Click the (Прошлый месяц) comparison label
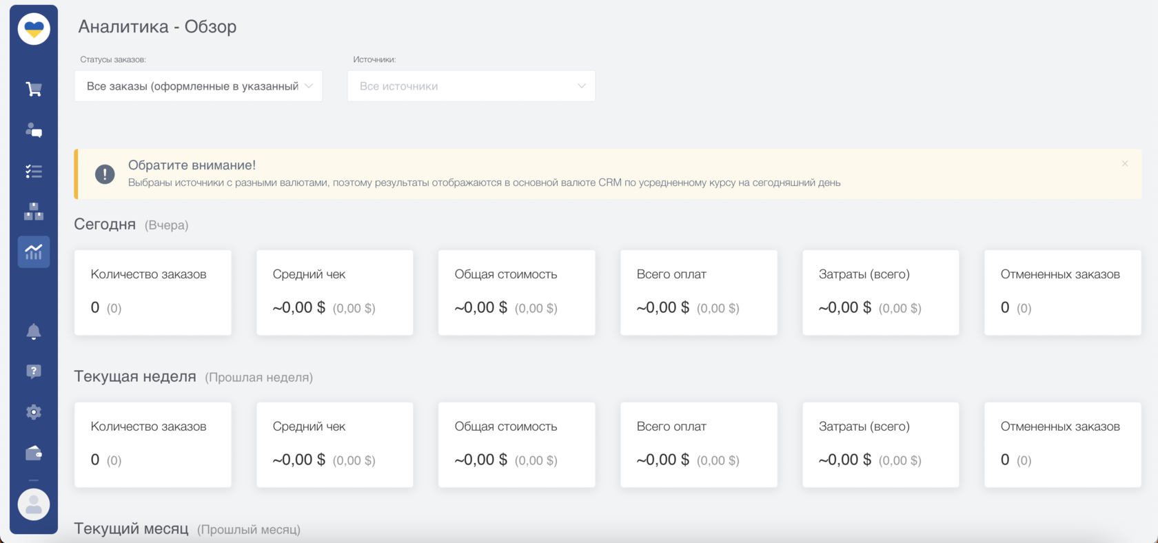The width and height of the screenshot is (1158, 543). pyautogui.click(x=249, y=530)
